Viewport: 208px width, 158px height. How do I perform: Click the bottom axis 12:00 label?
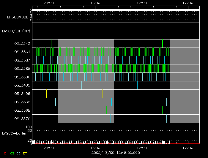(x=142, y=148)
